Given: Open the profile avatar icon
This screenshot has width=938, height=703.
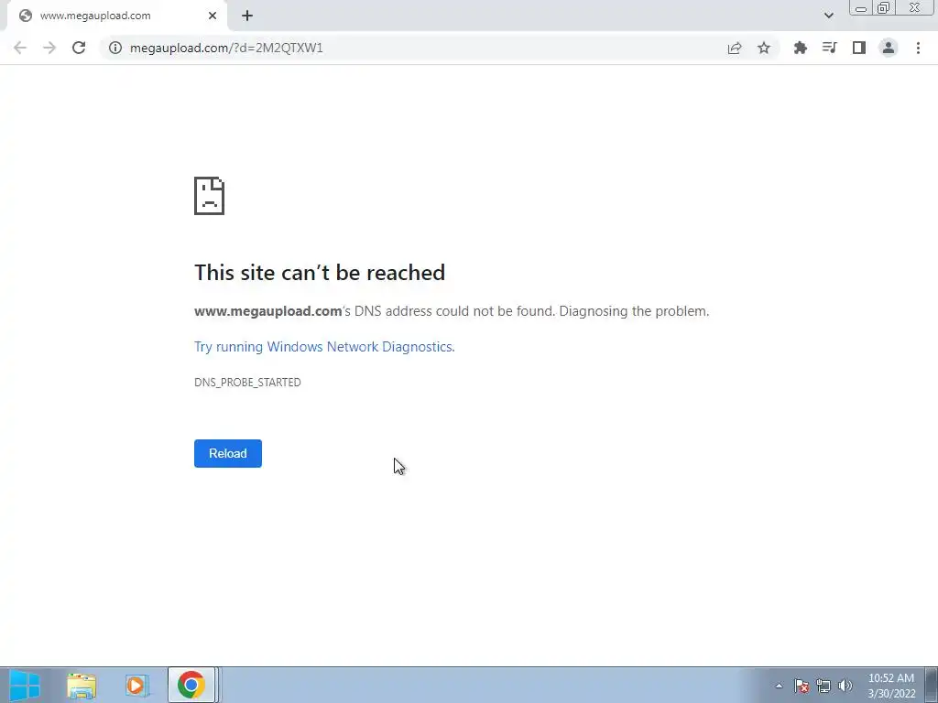Looking at the screenshot, I should (x=889, y=48).
